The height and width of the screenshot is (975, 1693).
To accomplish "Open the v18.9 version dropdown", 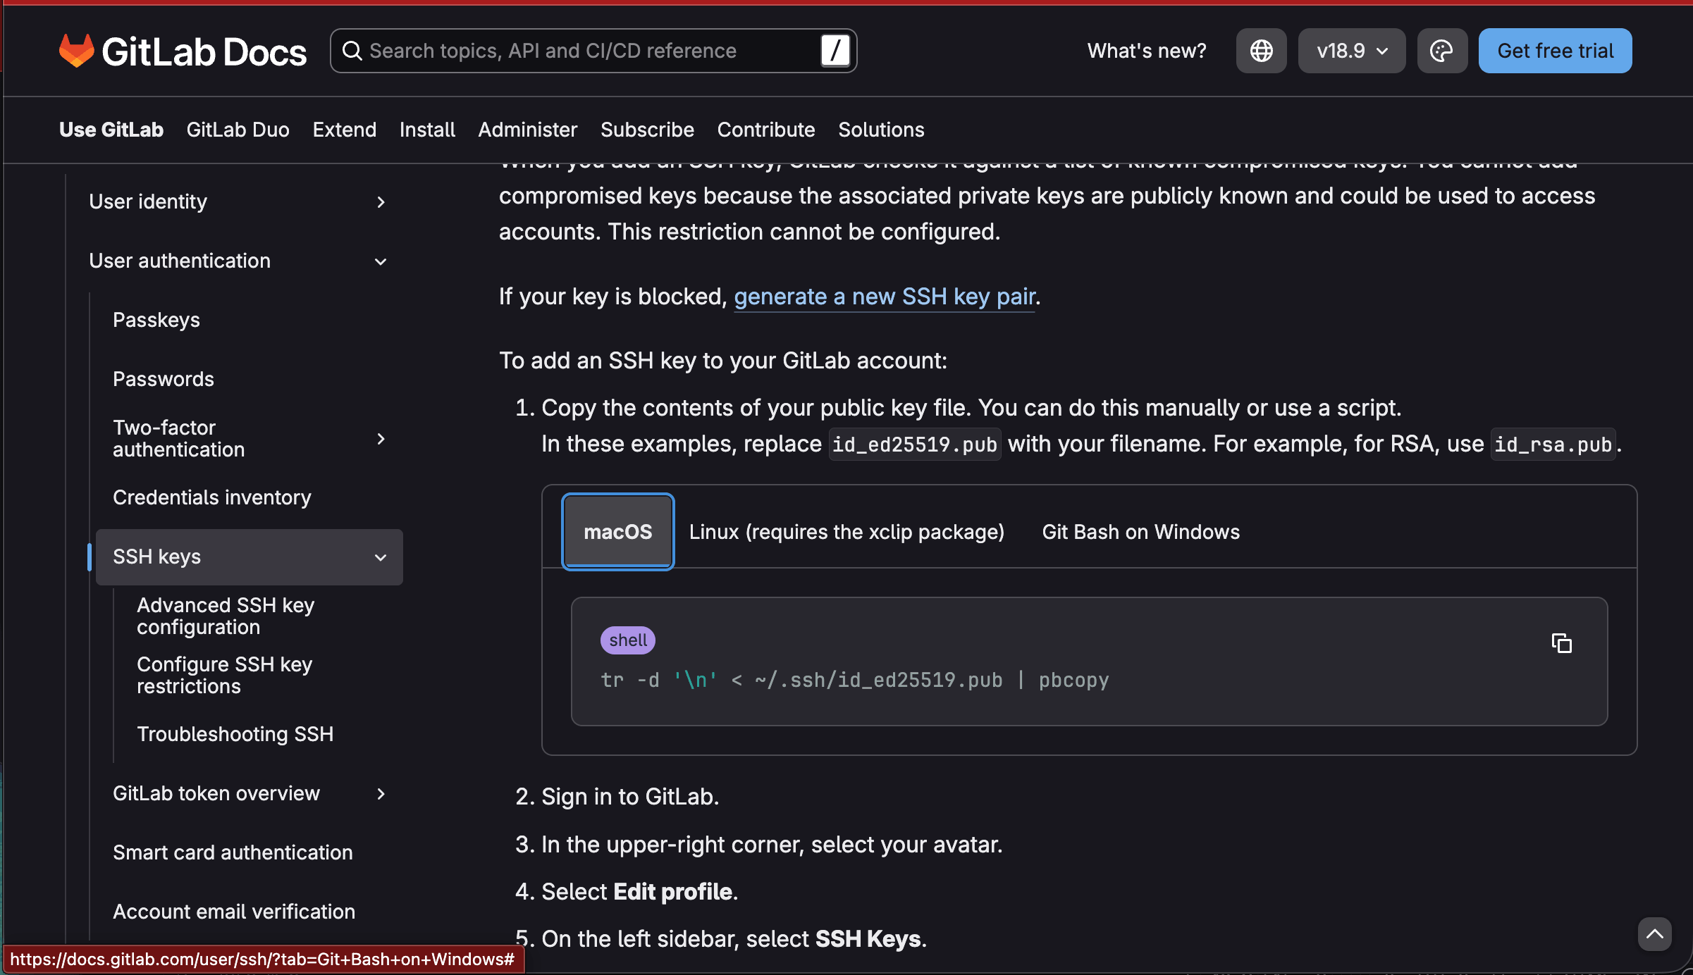I will click(x=1351, y=51).
